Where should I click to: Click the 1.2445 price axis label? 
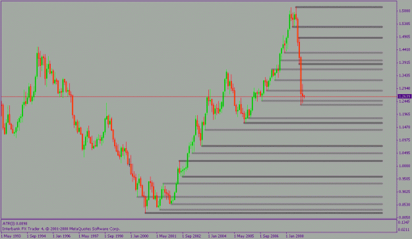[x=405, y=101]
